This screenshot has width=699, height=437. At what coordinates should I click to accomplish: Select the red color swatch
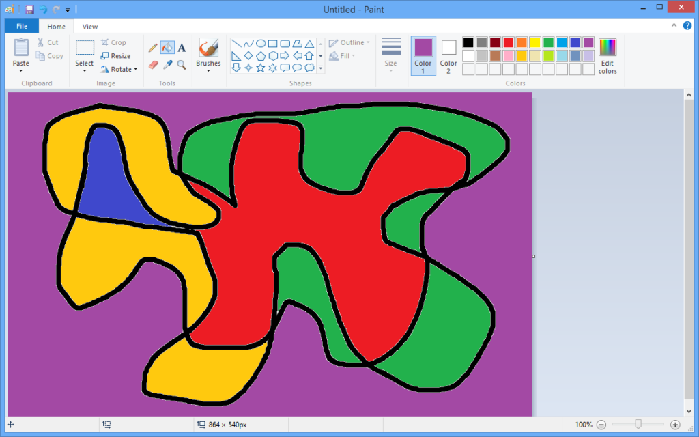509,42
